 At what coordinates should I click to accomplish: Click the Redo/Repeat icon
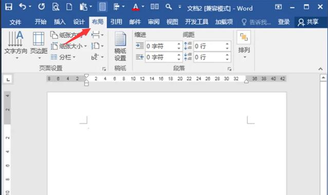[x=41, y=7]
